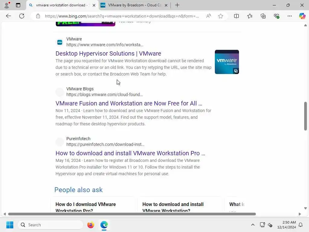Launch Firefox from the taskbar
This screenshot has height=232, width=309.
[91, 225]
